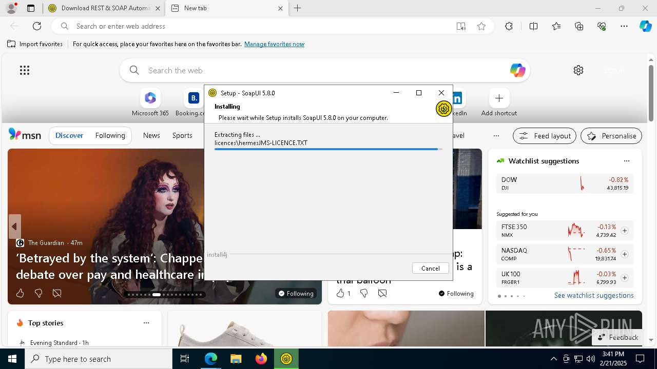Image resolution: width=657 pixels, height=369 pixels.
Task: Open Top stories options menu
Action: pos(146,323)
